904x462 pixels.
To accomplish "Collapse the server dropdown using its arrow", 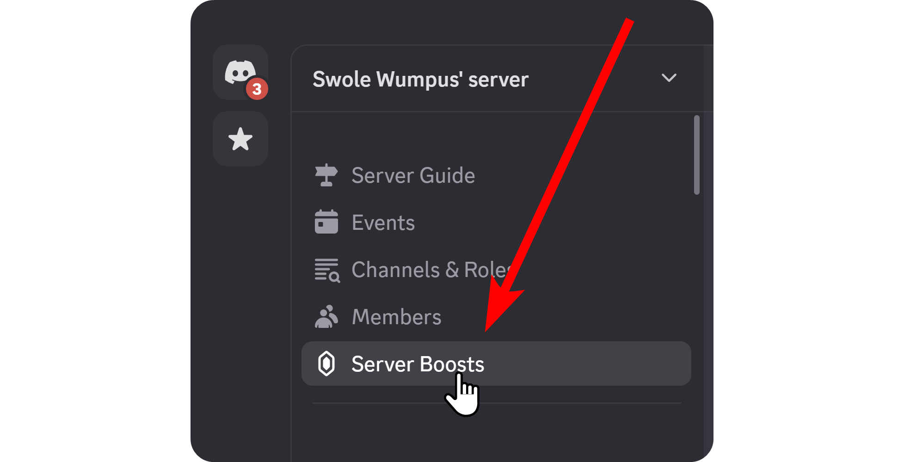I will (669, 78).
